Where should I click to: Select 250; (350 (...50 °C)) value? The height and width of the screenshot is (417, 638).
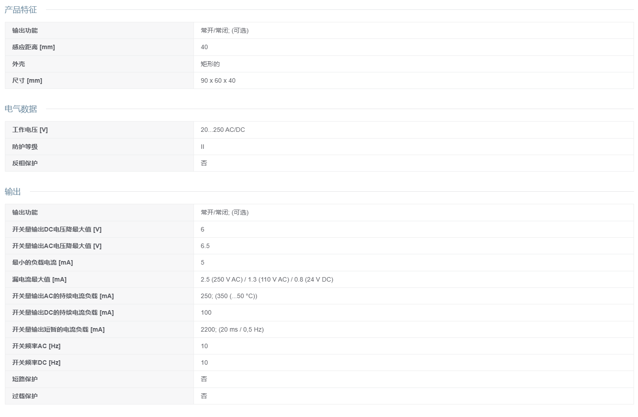(229, 296)
